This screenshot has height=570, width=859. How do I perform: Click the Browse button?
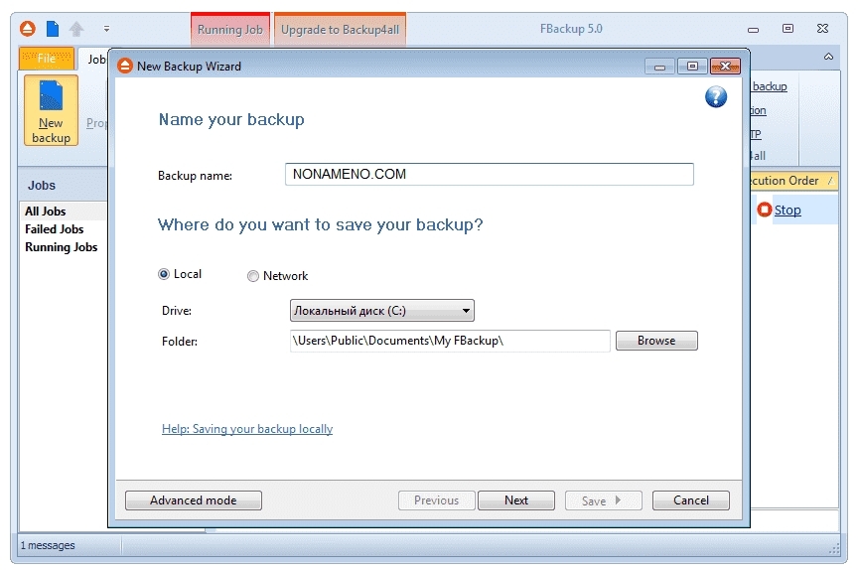656,341
